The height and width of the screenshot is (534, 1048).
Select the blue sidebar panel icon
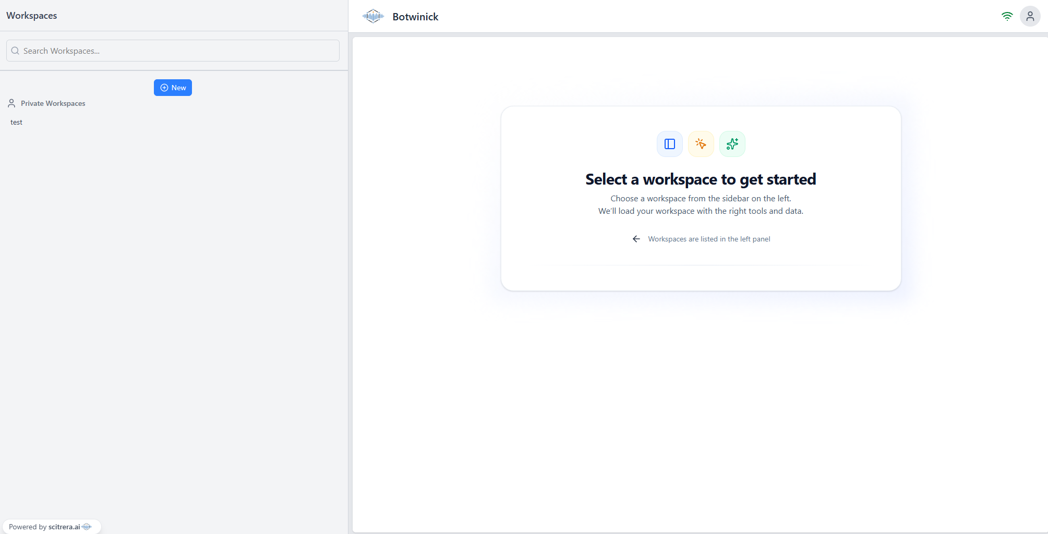[x=669, y=144]
